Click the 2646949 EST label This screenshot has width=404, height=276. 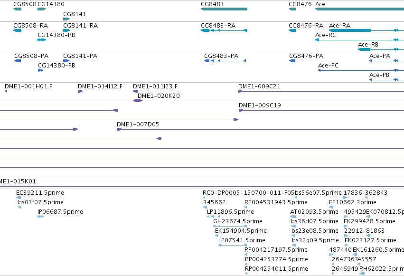tap(345, 268)
